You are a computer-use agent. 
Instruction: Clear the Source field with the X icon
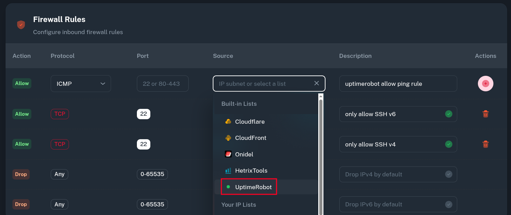pyautogui.click(x=317, y=83)
